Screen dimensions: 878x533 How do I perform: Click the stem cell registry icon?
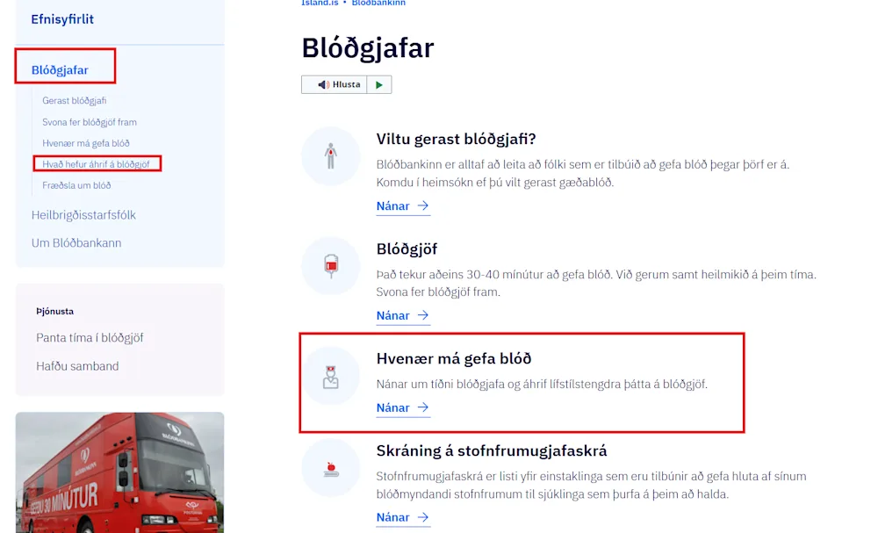pos(330,468)
